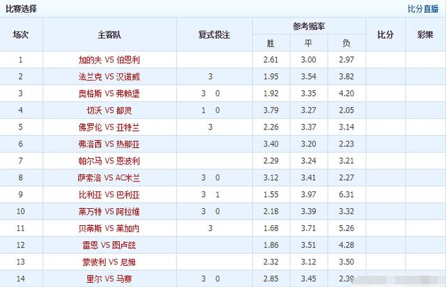Open match 莱万特 VS 阿拉维
This screenshot has width=446, height=287.
click(x=109, y=211)
